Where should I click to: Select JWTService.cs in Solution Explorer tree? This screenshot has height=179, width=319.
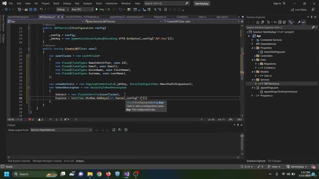272,84
